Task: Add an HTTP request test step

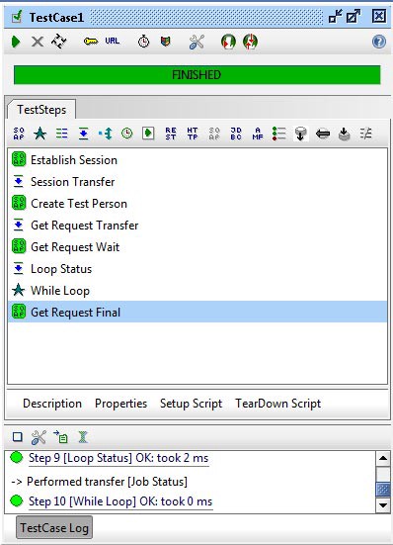Action: pyautogui.click(x=193, y=134)
